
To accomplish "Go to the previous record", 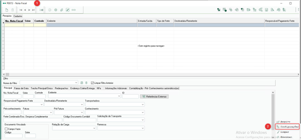I will pyautogui.click(x=25, y=10).
